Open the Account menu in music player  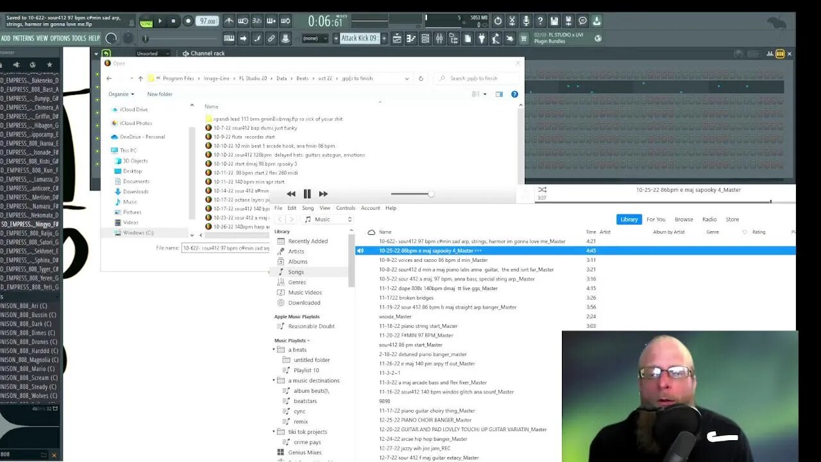click(371, 208)
